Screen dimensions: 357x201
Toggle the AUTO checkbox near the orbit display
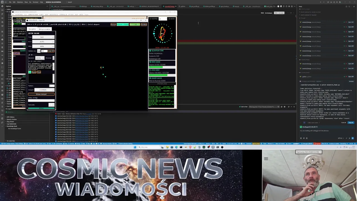(169, 19)
